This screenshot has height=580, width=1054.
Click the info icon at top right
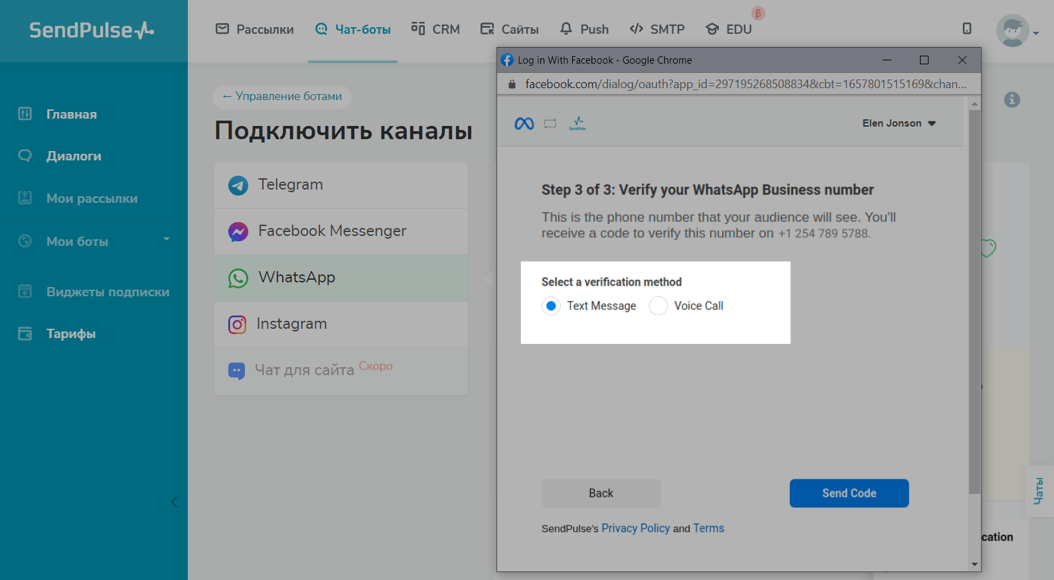(x=1012, y=99)
